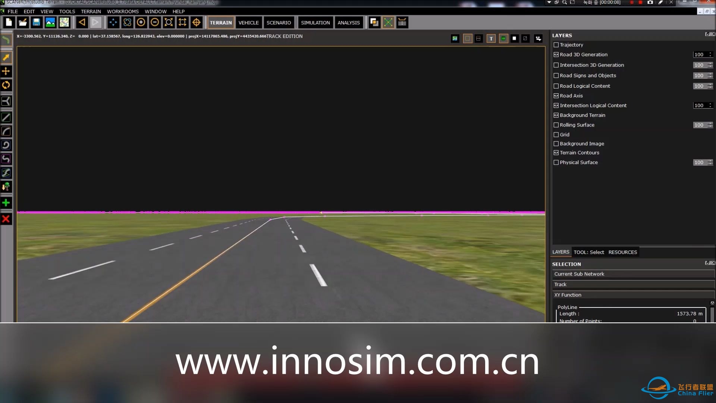Click Physical Surface opacity stepper arrows
The width and height of the screenshot is (716, 403).
point(710,162)
